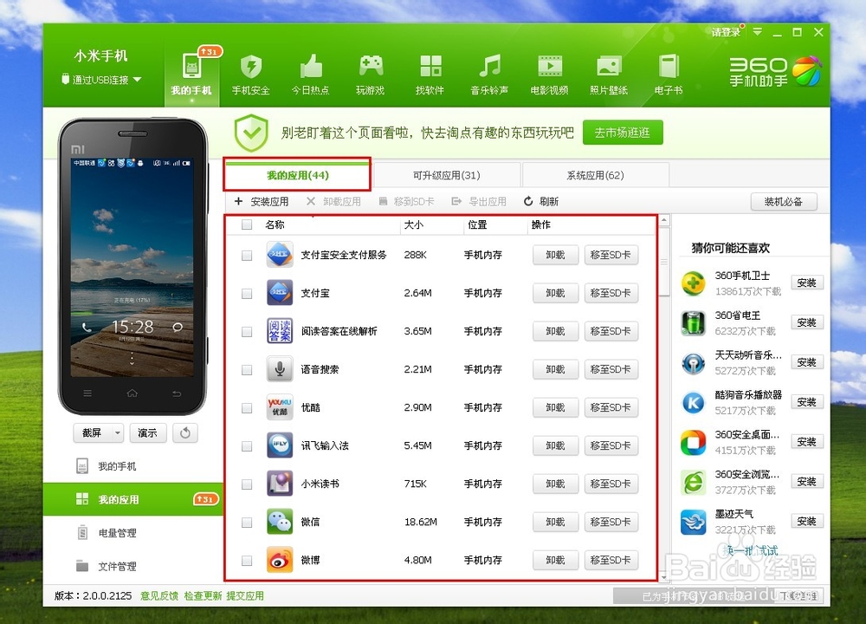Viewport: 866px width, 624px height.
Task: Check the box for 微信
Action: coord(247,523)
